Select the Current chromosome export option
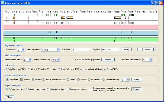The height and width of the screenshot is (102, 164). 26,89
